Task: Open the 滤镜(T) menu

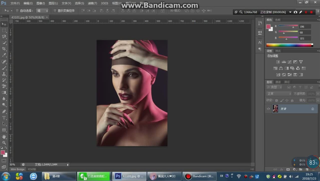Action: click(x=92, y=3)
